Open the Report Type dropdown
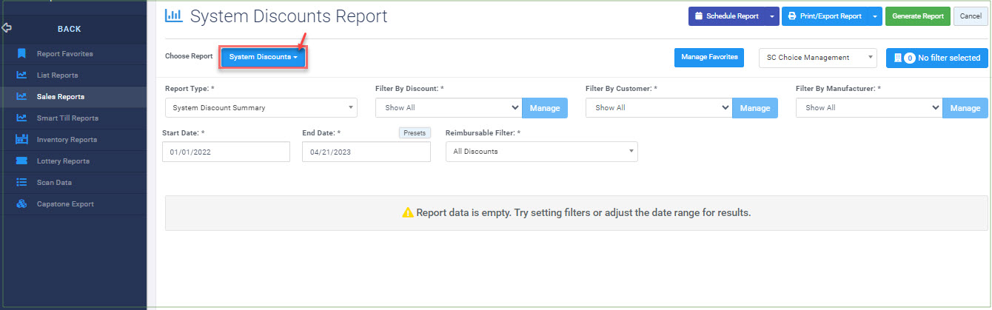992x310 pixels. pos(261,108)
